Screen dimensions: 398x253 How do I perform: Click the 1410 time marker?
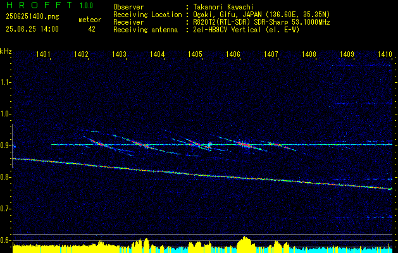(385, 54)
